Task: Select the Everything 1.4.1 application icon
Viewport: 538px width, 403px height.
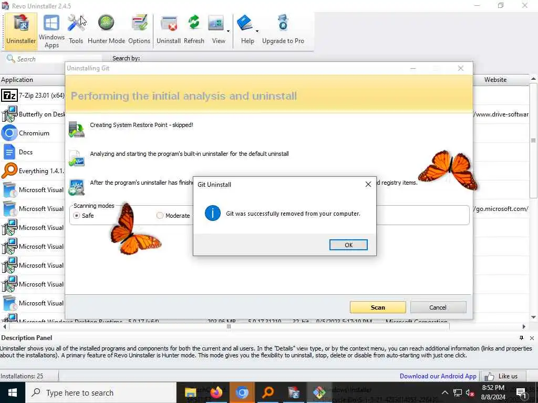Action: pos(9,171)
